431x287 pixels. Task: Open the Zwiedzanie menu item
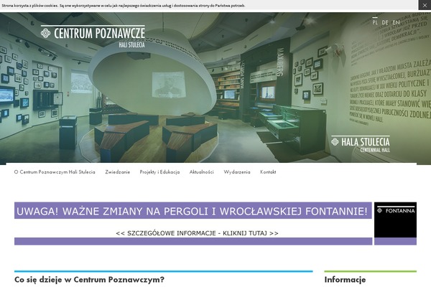[x=118, y=172]
